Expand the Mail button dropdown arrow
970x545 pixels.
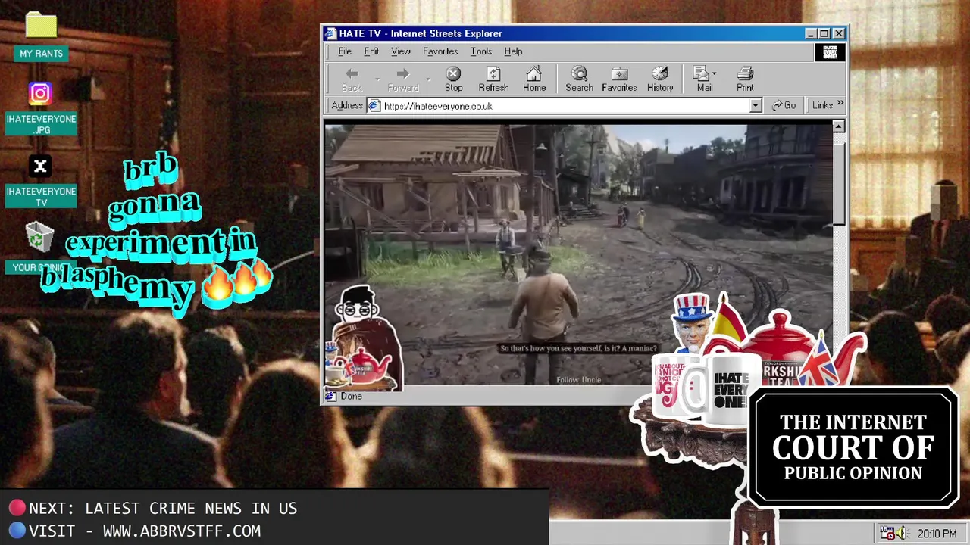click(x=715, y=74)
